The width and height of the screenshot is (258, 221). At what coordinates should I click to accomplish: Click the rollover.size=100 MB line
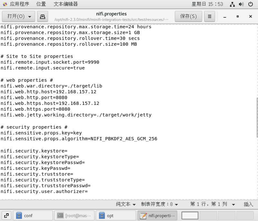[69, 44]
